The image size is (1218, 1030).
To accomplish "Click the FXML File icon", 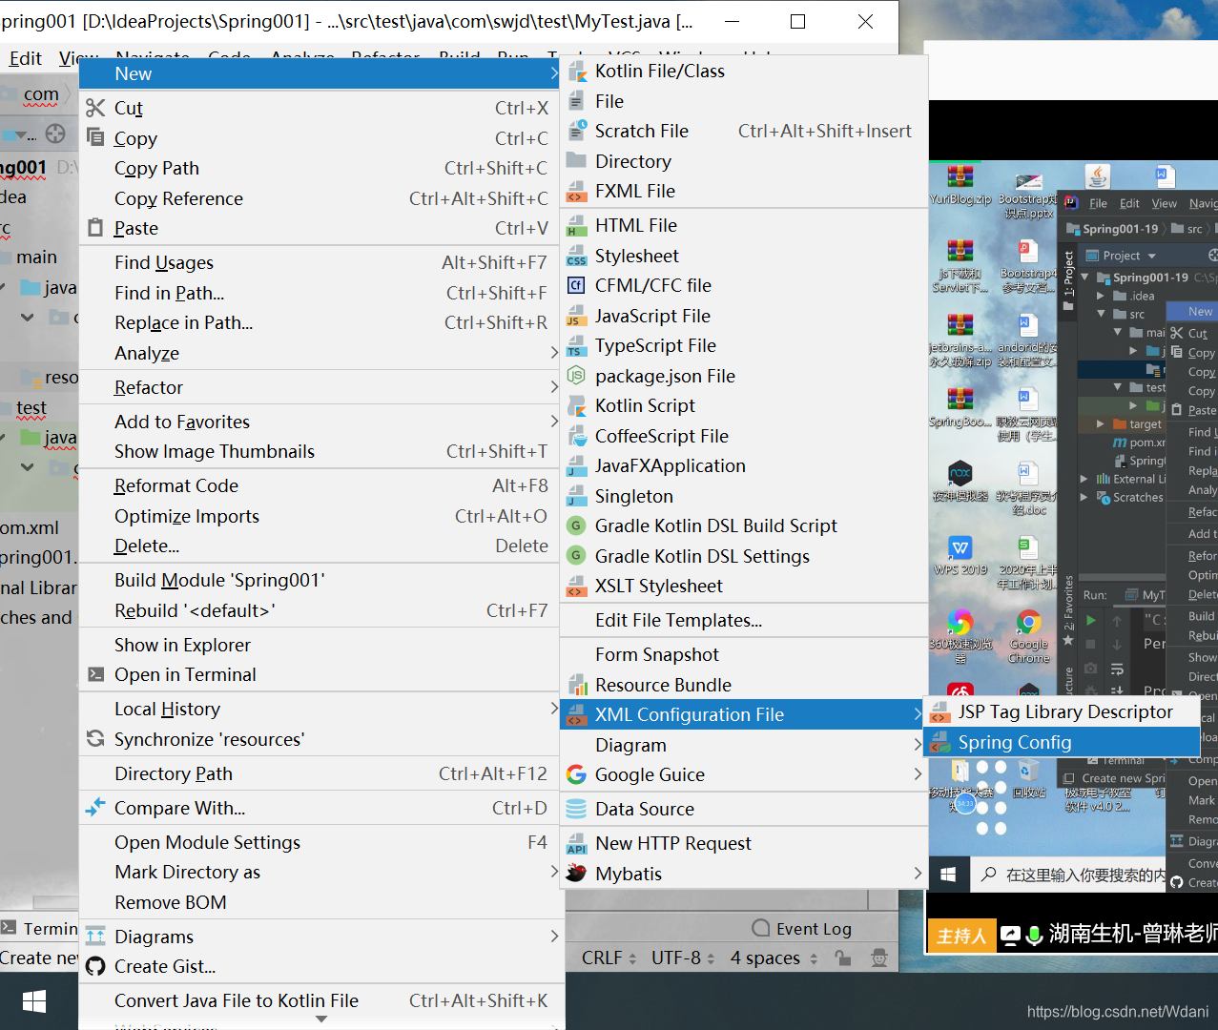I will click(576, 192).
